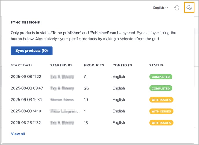This screenshot has width=199, height=145.
Task: Click the CONTEXTS column header
Action: coord(122,65)
